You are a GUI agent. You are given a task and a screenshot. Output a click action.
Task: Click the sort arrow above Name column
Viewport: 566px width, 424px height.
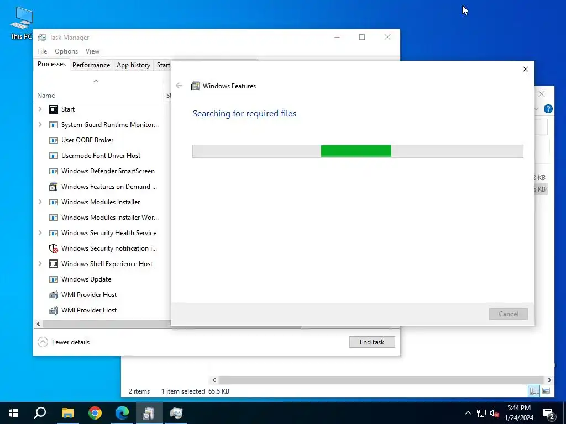click(x=96, y=81)
